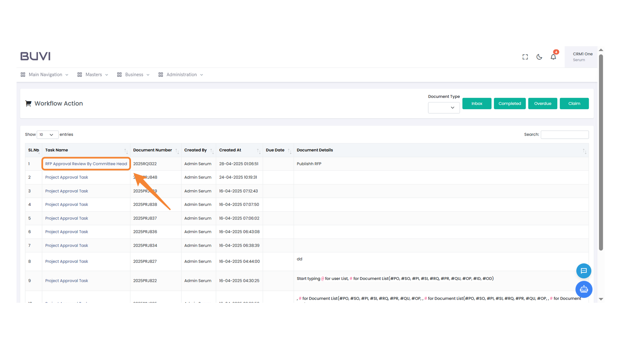Open the Document Type dropdown
The image size is (621, 349).
click(x=444, y=108)
